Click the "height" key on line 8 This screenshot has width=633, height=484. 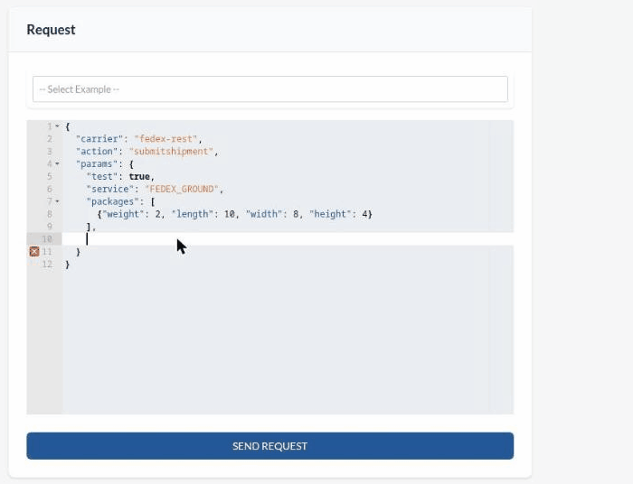coord(330,214)
